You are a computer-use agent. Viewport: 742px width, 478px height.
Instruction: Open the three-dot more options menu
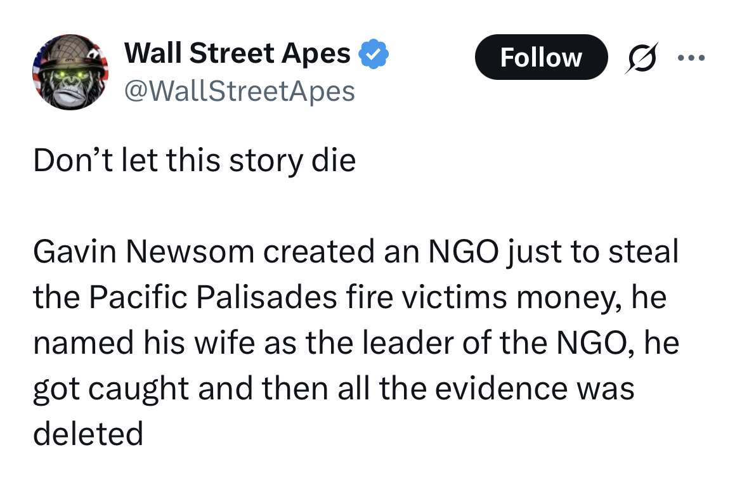[691, 58]
